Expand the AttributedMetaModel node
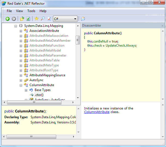The image size is (166, 147). click(21, 51)
